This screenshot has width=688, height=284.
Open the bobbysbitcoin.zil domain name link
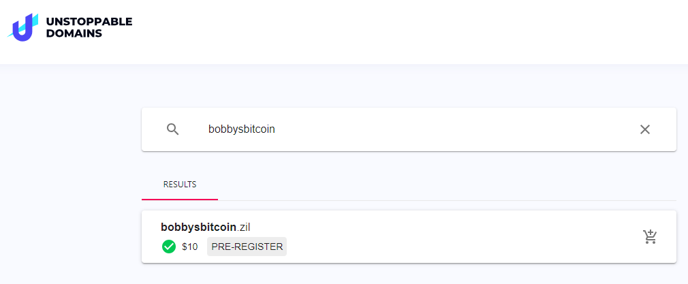tap(201, 227)
